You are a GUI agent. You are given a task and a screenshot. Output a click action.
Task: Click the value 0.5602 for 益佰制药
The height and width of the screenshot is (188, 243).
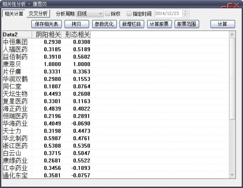[x=82, y=57]
